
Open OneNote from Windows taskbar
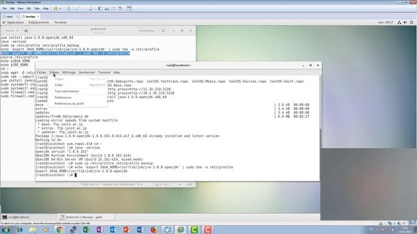100,229
